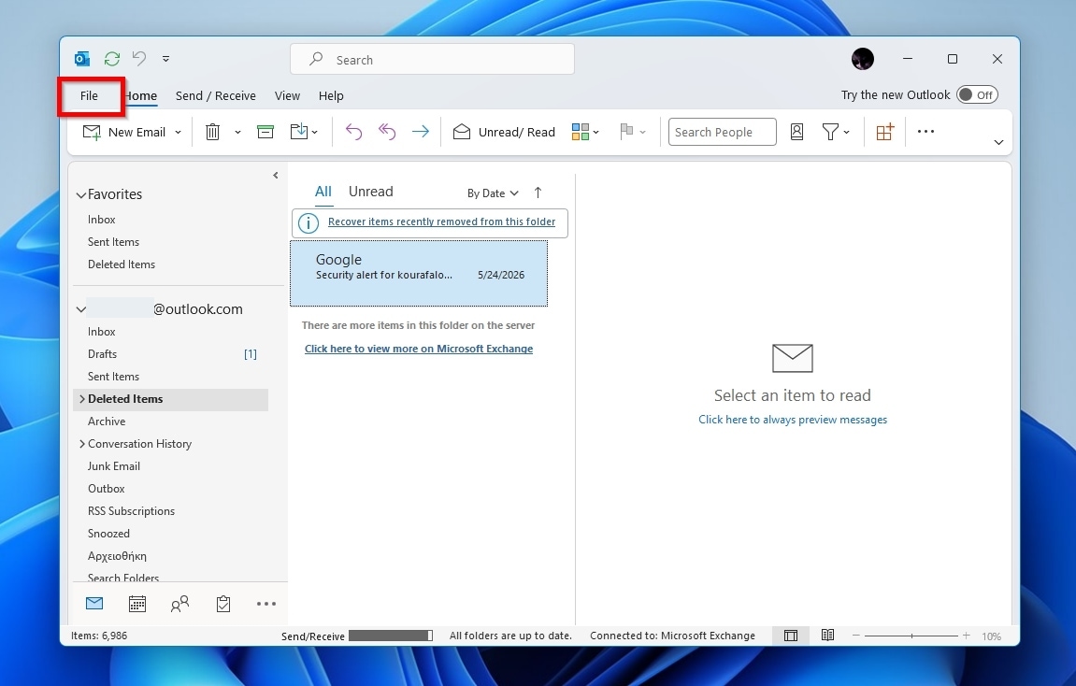Open the Move to folder icon menu

(x=303, y=132)
